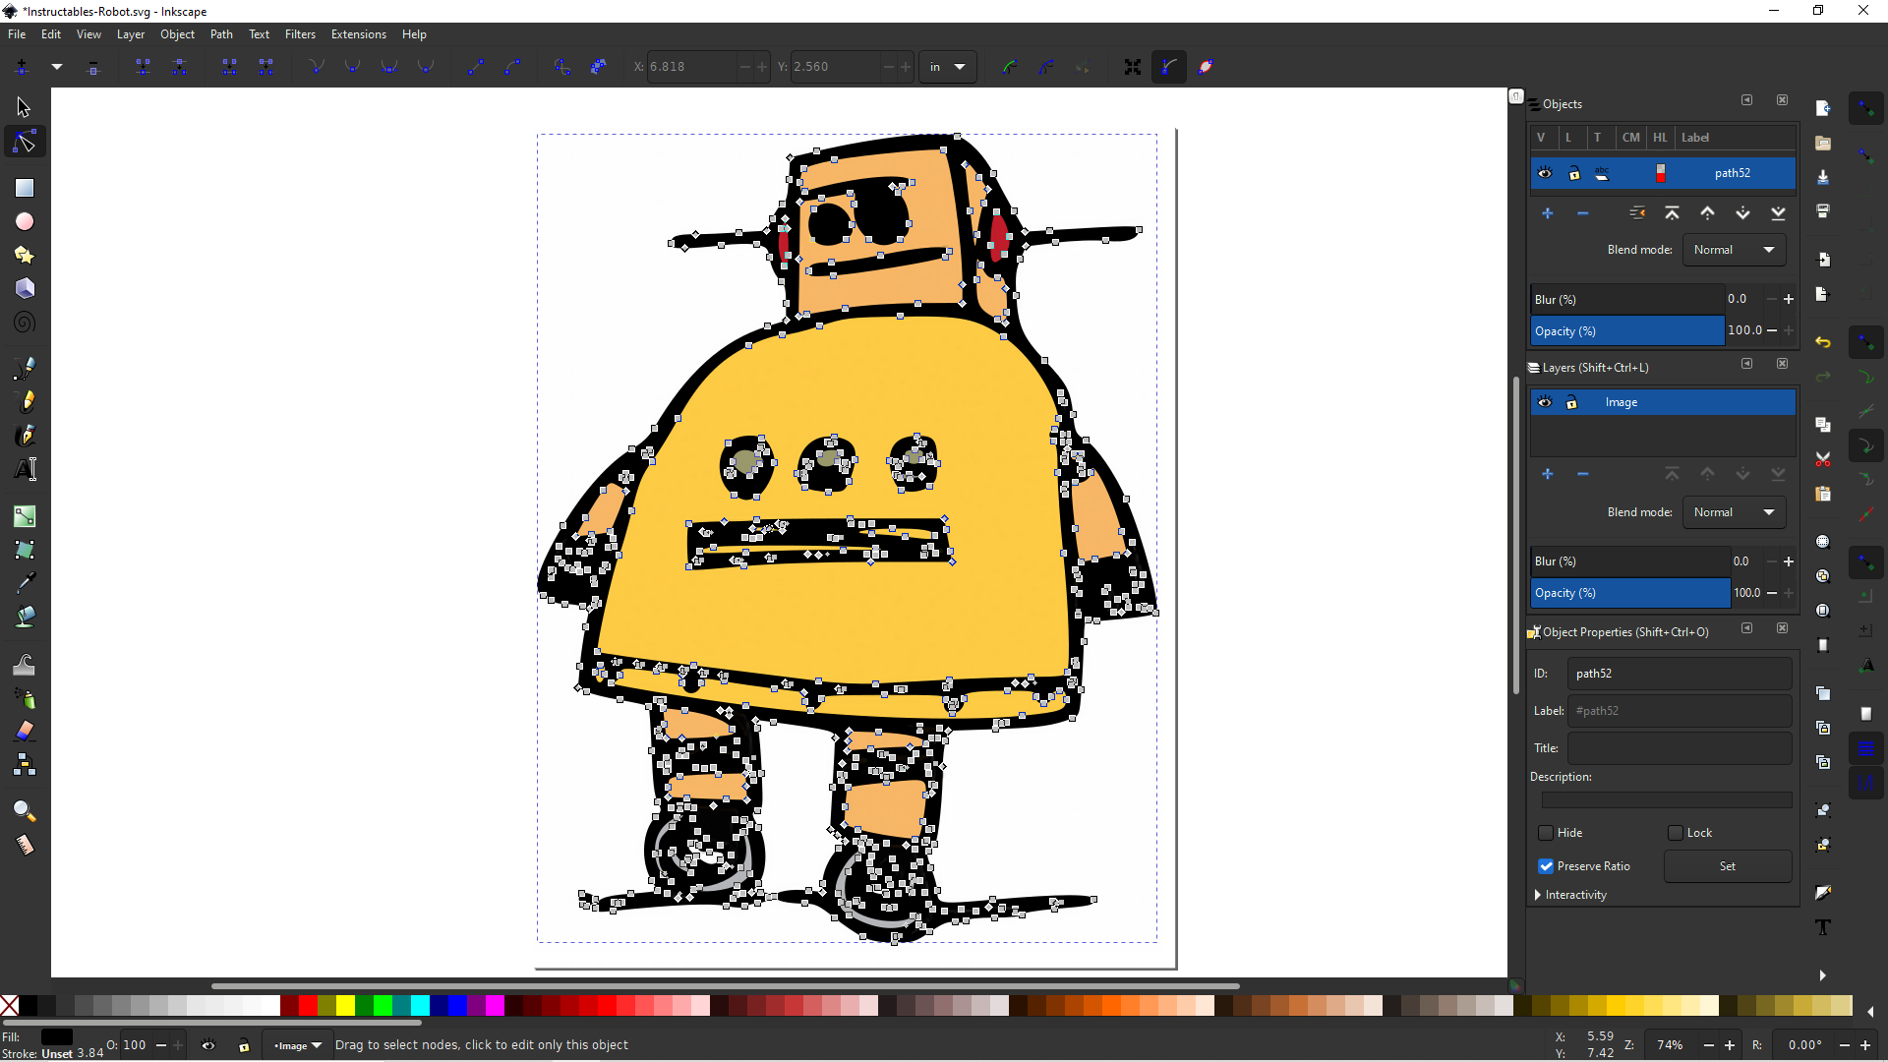Select the Calligraphy tool

[24, 435]
